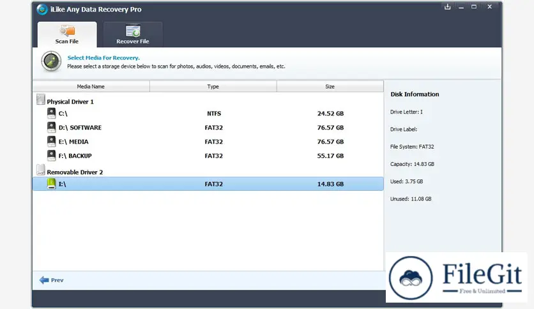Screen dimensions: 534x309
Task: Click the radar scan icon beside instructions
Action: tap(51, 61)
